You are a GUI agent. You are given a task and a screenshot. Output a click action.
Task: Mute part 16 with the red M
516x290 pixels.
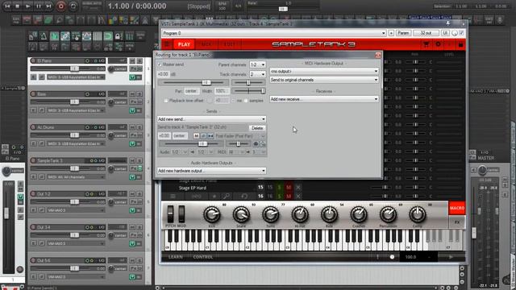coord(289,197)
